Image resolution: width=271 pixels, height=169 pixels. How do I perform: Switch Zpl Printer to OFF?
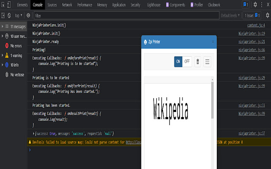pos(187,61)
